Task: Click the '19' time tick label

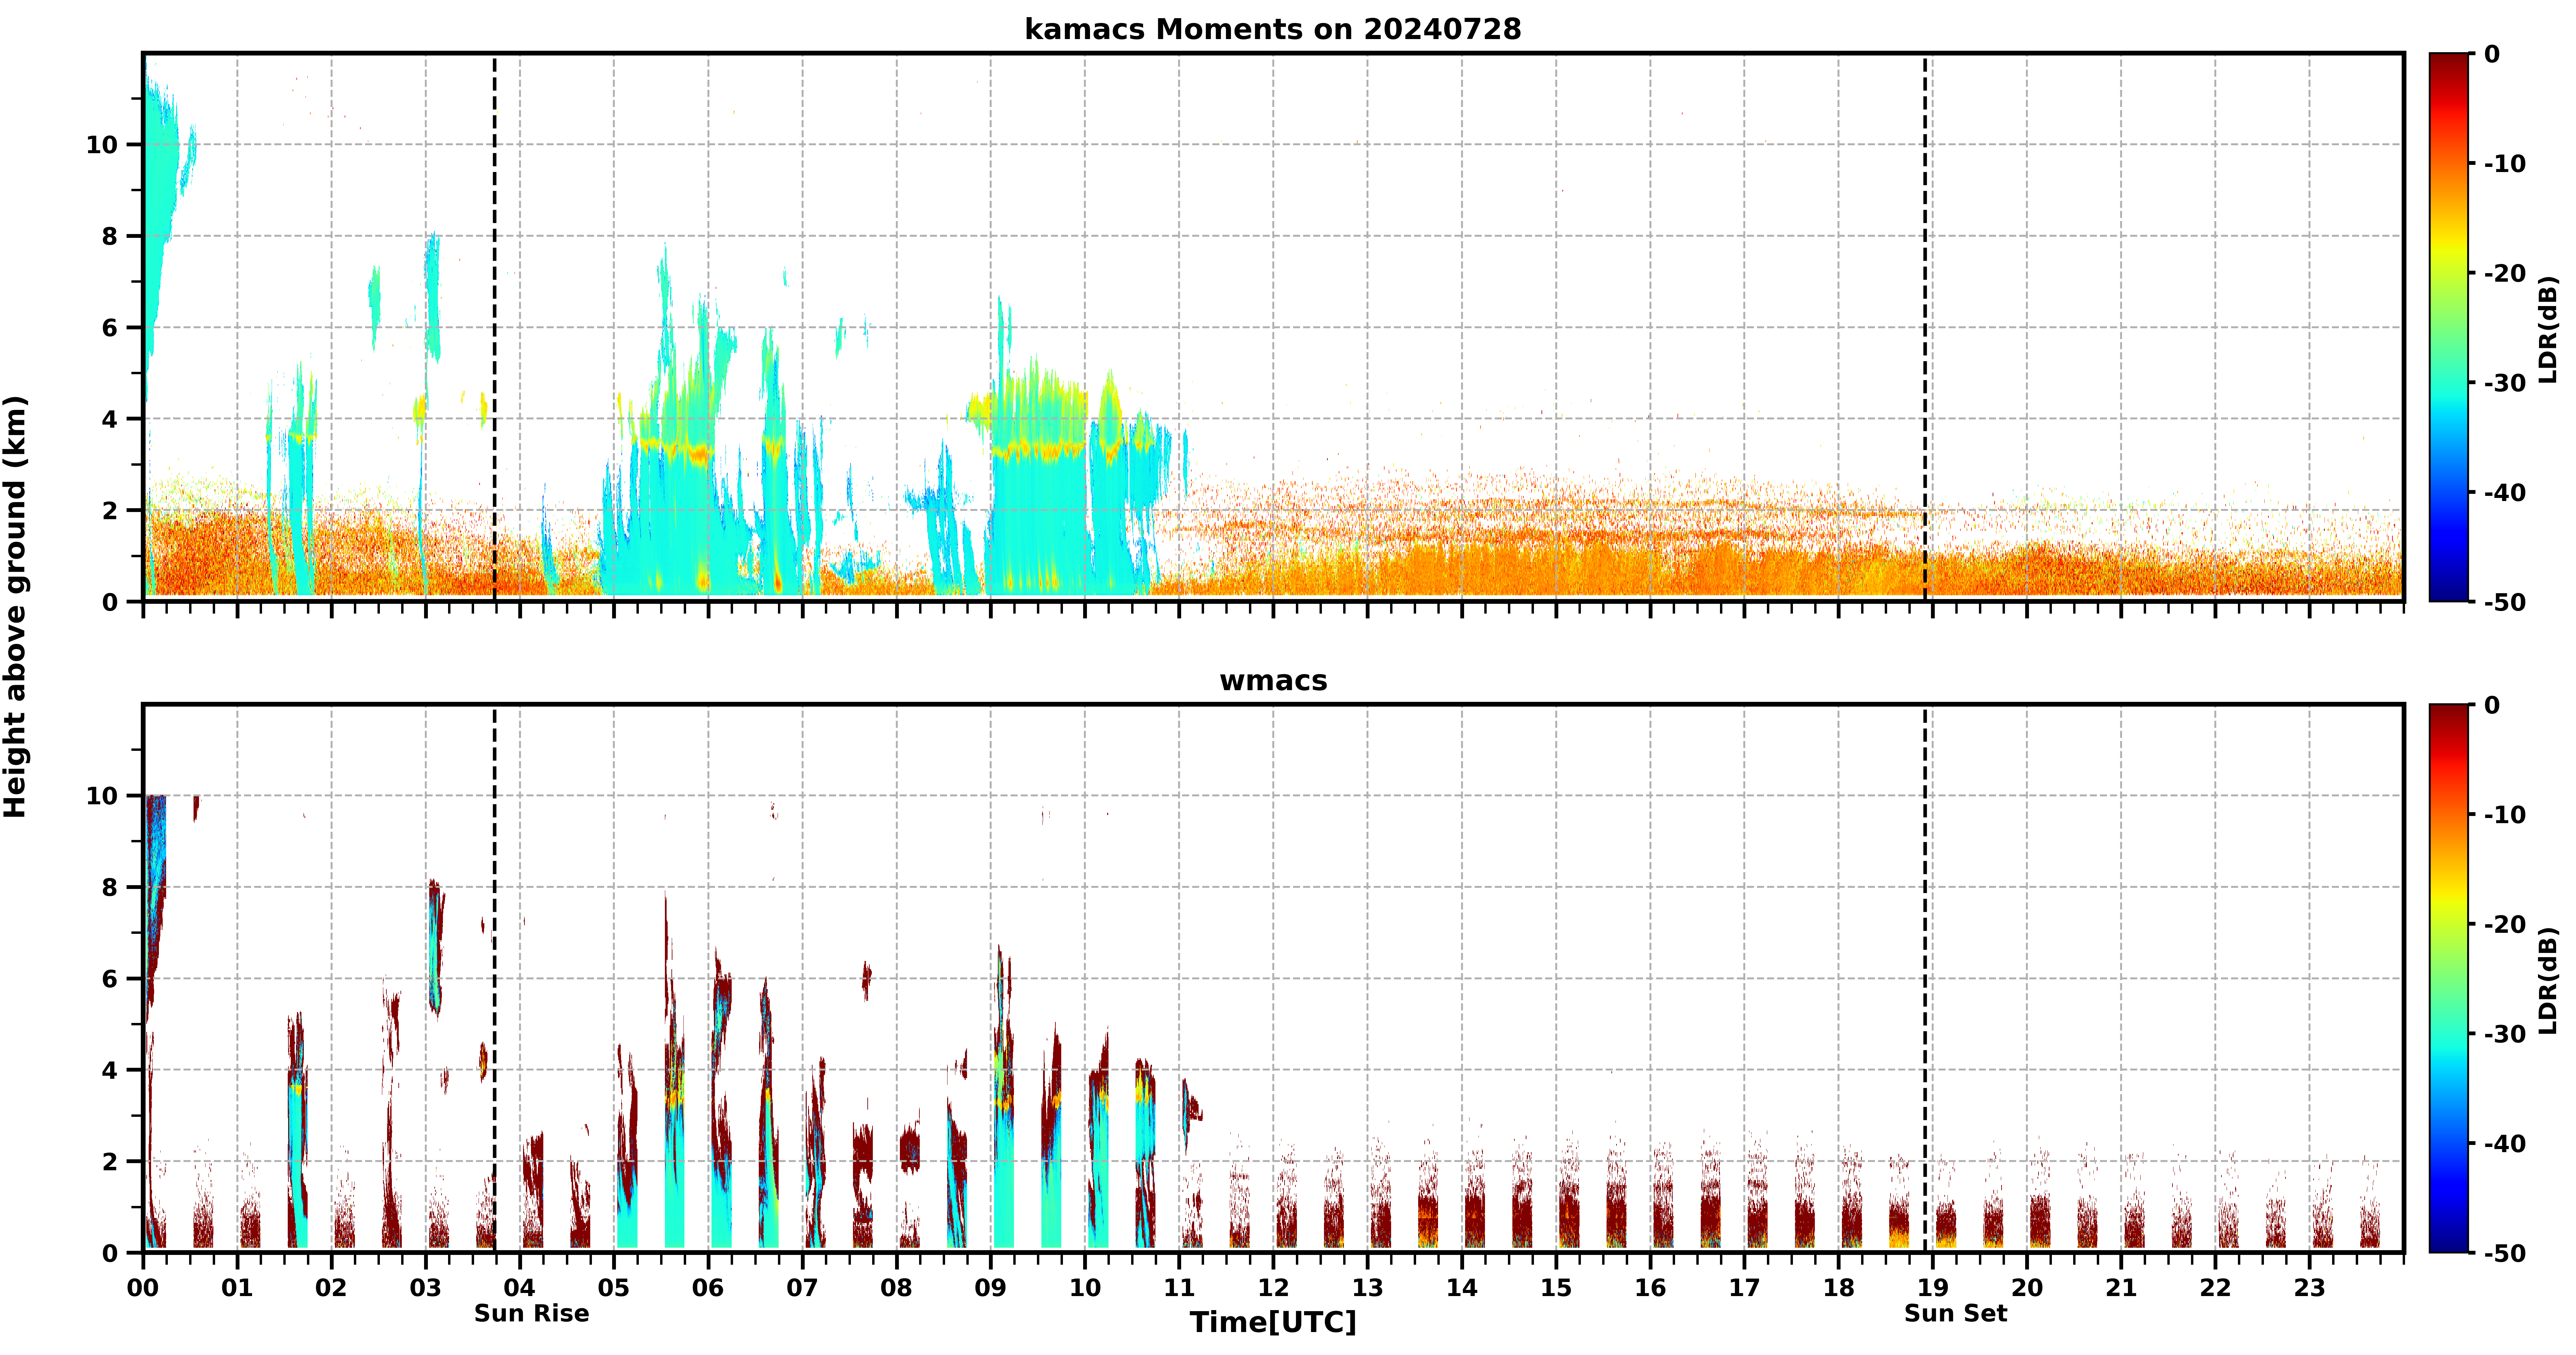Action: (1933, 1288)
